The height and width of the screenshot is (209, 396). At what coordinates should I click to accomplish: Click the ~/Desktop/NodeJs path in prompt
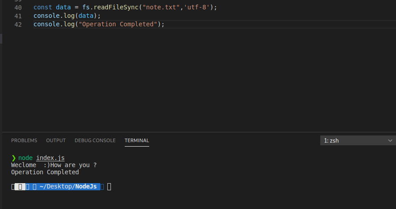pyautogui.click(x=68, y=187)
